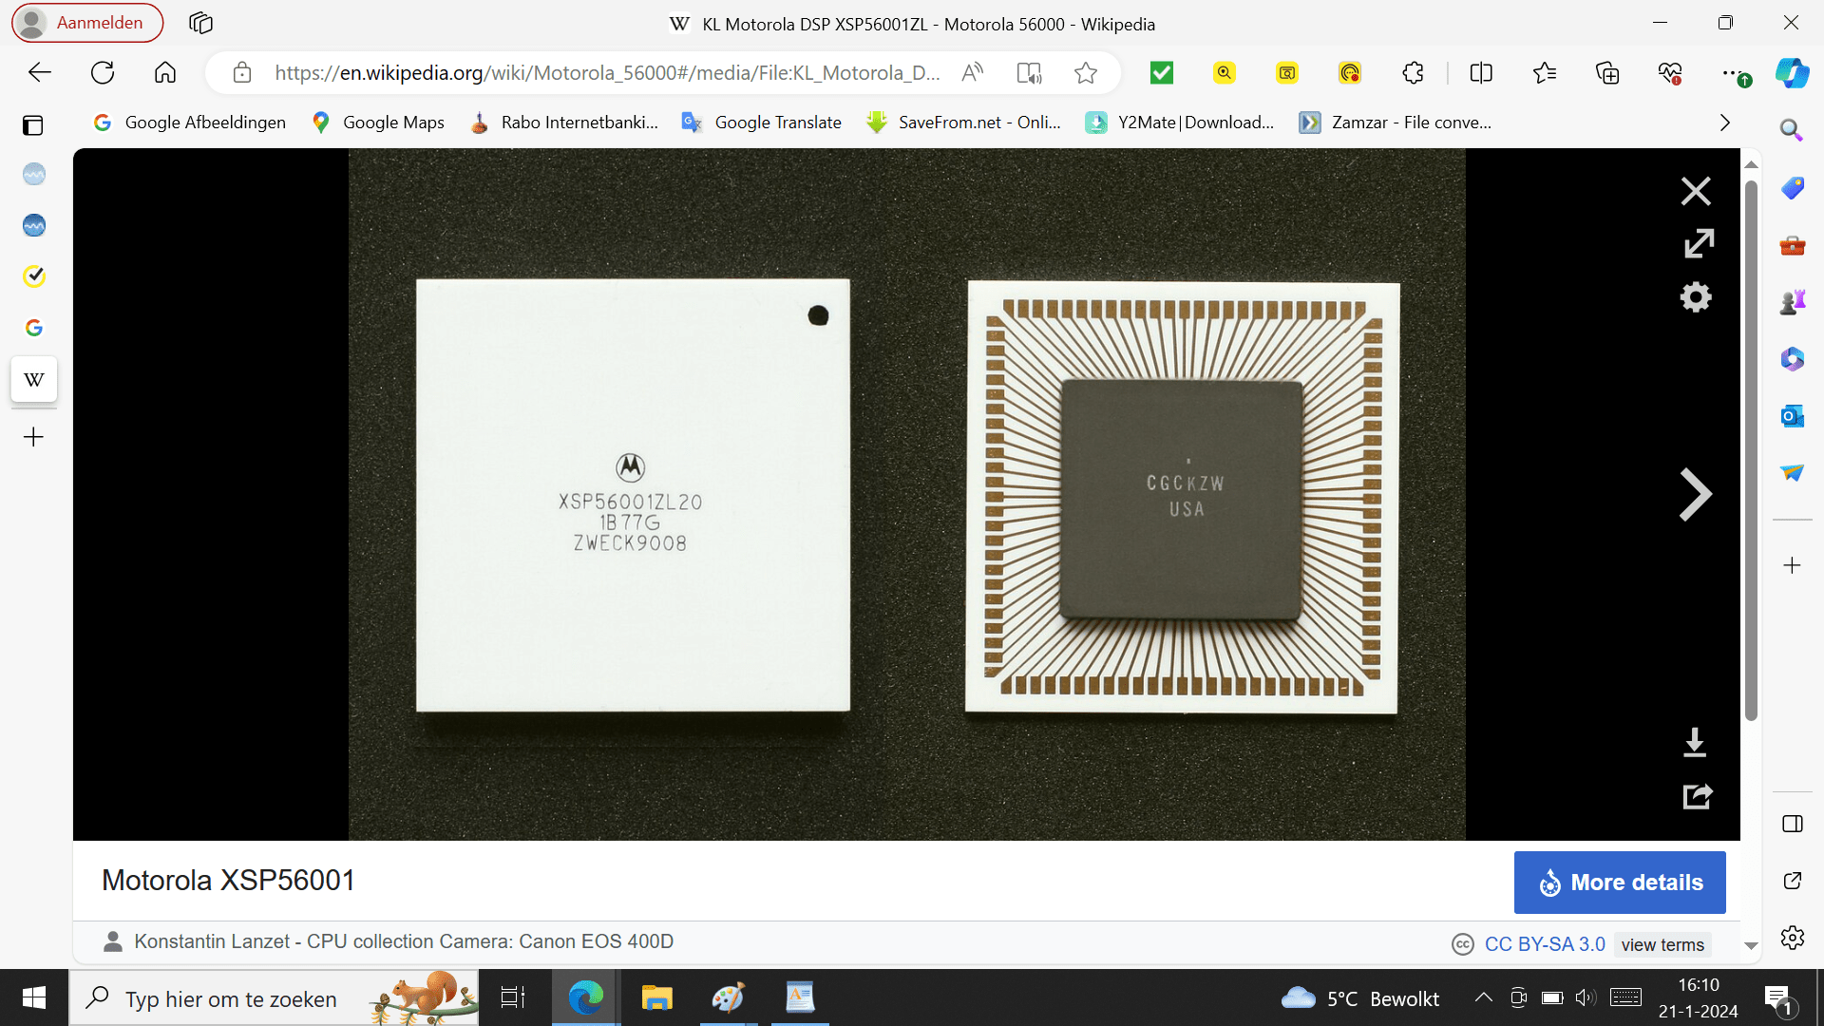Switch to the Google vertical tab
Screen dimensions: 1824x1026
click(x=34, y=328)
